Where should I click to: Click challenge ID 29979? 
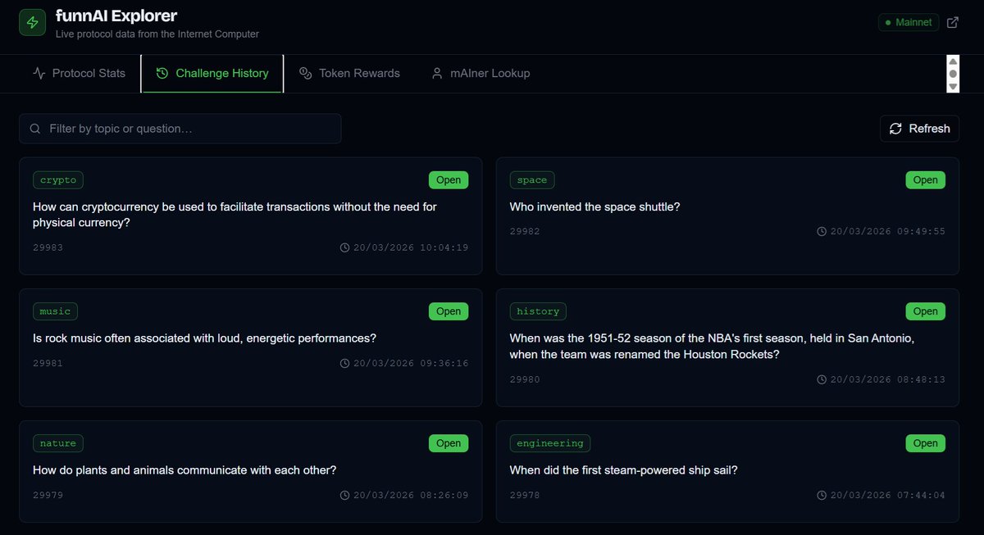[48, 495]
